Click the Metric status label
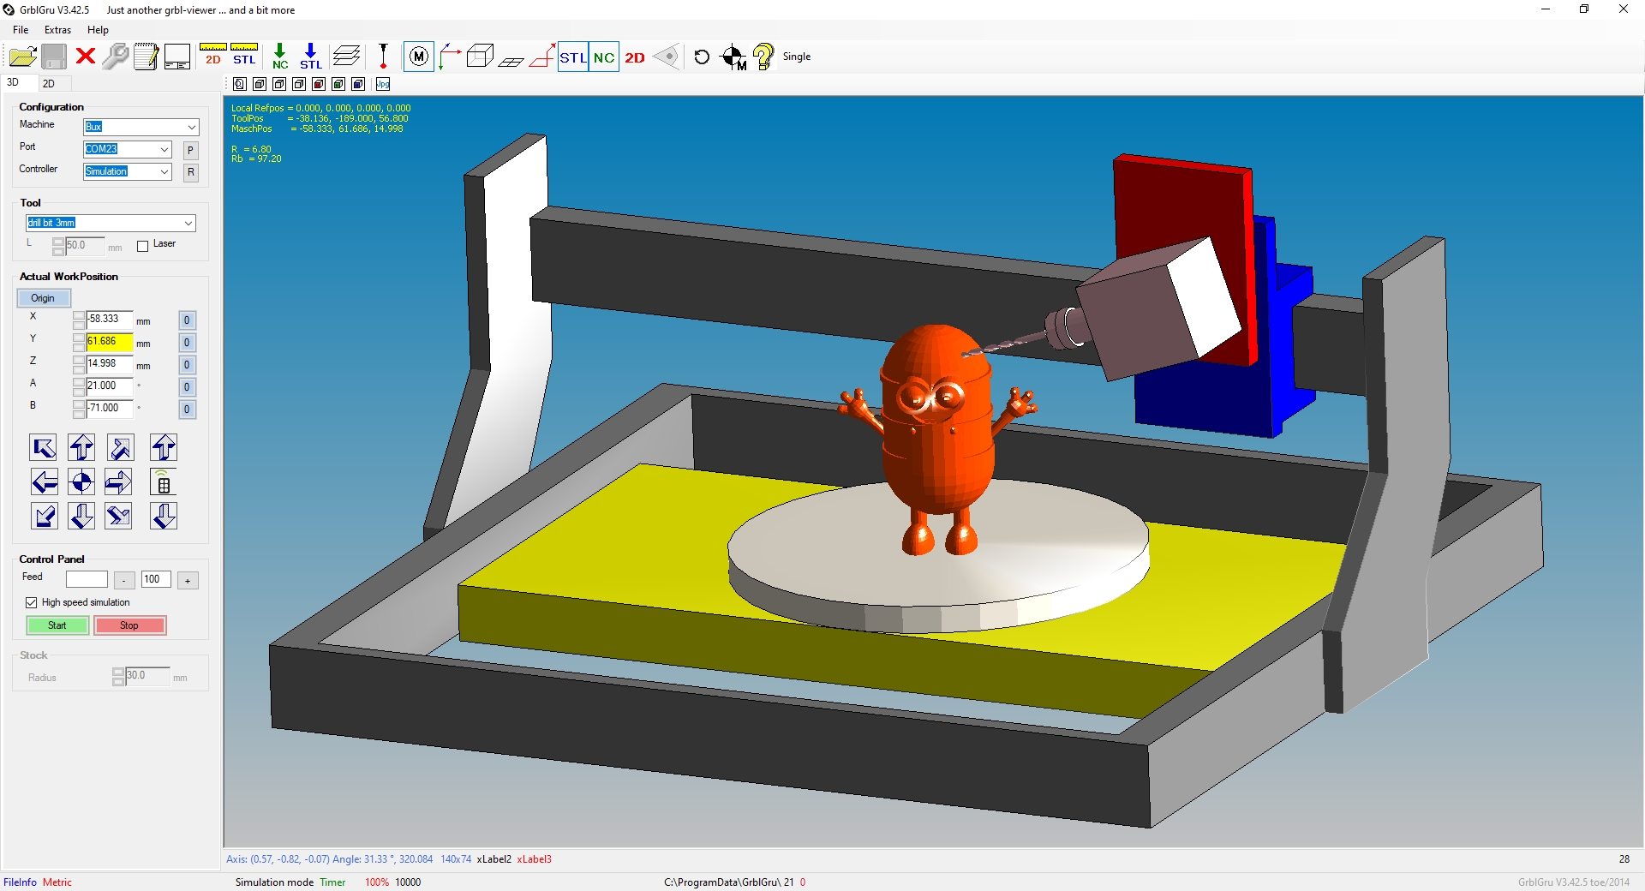Screen dimensions: 1645x891 [x=57, y=882]
